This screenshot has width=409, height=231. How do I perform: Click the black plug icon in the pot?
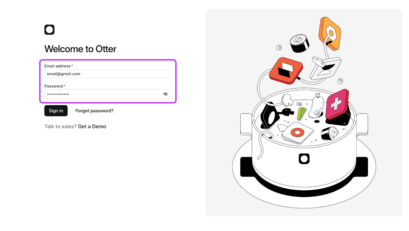288,112
